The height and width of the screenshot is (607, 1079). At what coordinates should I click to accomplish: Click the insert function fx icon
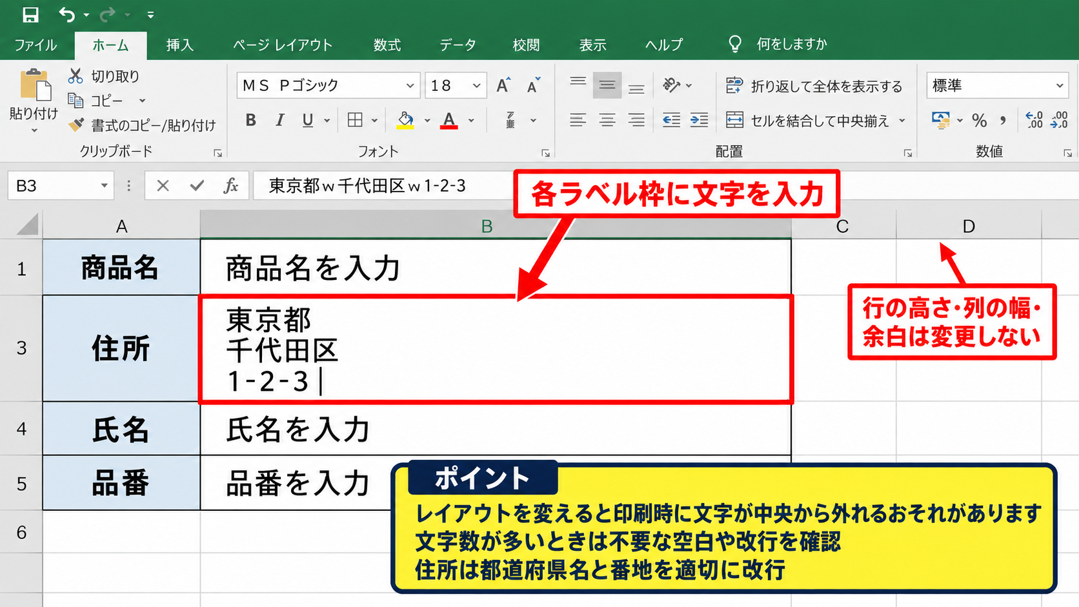(x=230, y=186)
